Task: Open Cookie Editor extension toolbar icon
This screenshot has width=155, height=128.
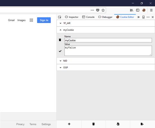Action: tap(144, 10)
